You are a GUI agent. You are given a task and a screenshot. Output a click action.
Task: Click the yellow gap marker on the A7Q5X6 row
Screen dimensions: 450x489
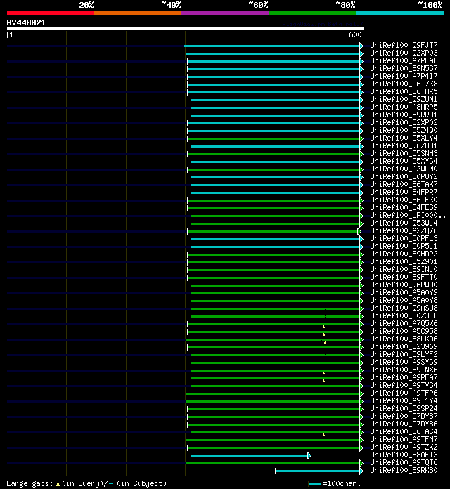click(x=323, y=327)
